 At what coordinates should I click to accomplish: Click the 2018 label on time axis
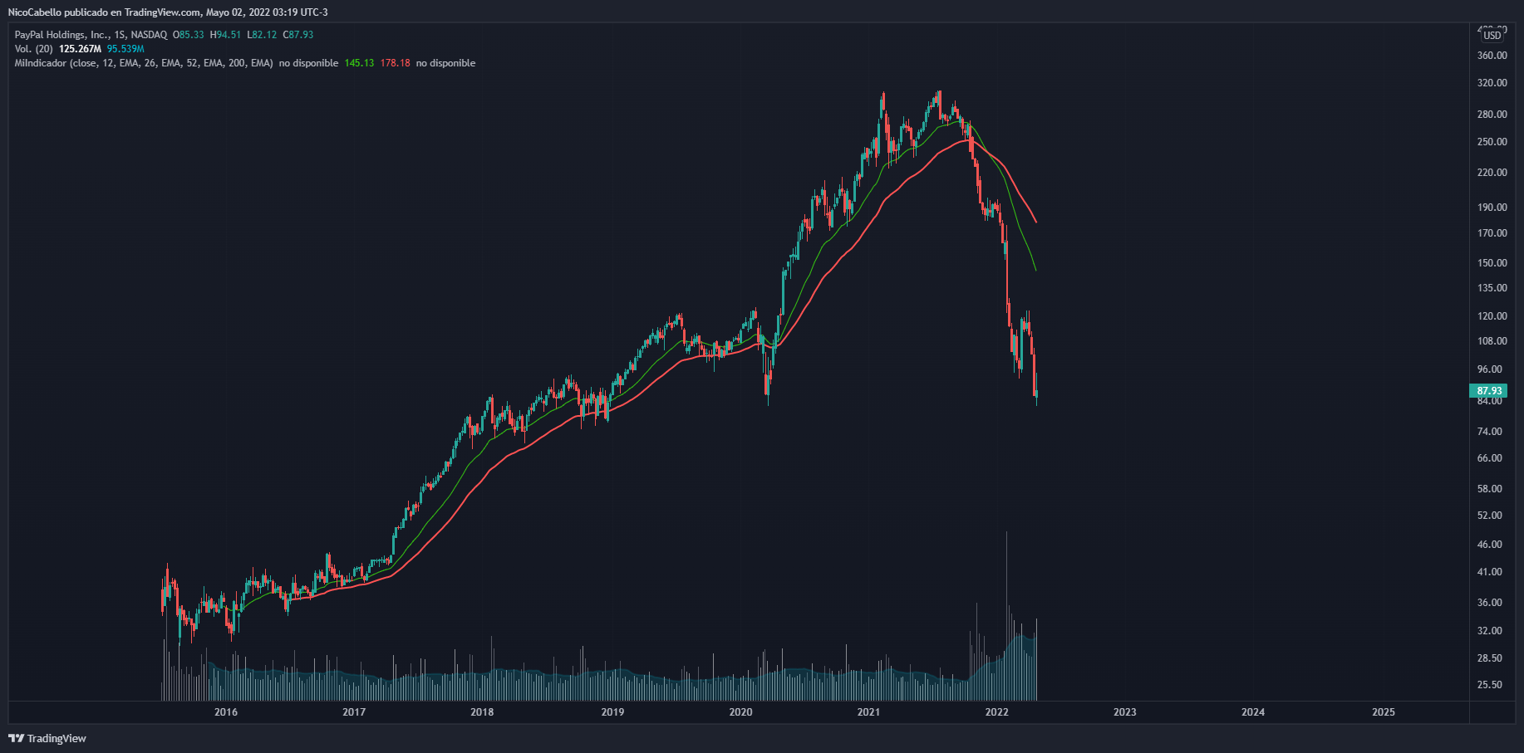tap(482, 712)
